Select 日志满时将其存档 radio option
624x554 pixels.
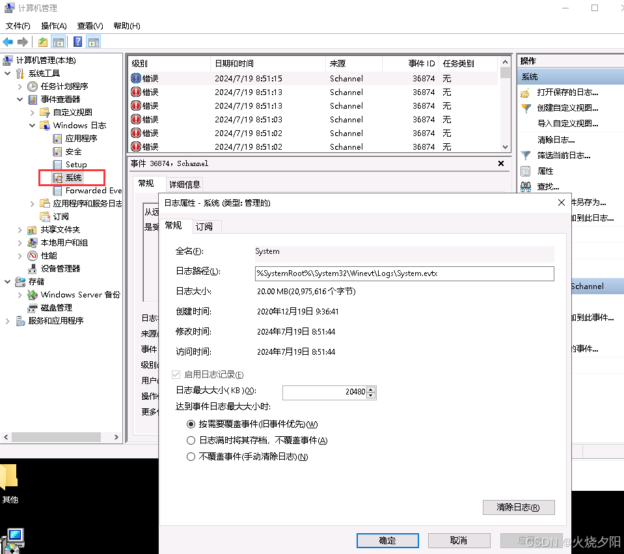(191, 441)
